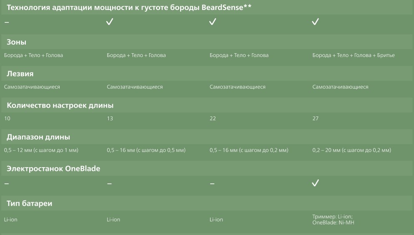Screen dimensions: 414x235
Task: Select the "Зоны" section header
Action: point(17,42)
